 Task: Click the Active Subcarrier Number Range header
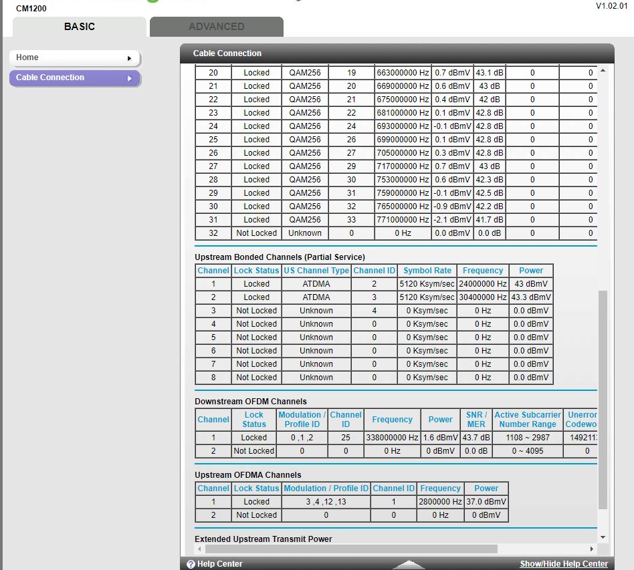pyautogui.click(x=527, y=420)
